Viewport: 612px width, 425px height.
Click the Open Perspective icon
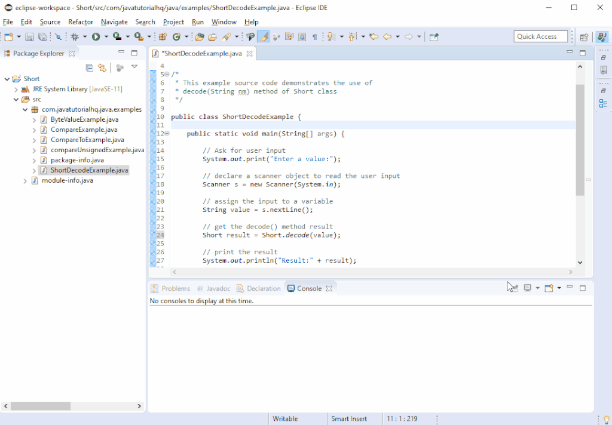[x=584, y=37]
